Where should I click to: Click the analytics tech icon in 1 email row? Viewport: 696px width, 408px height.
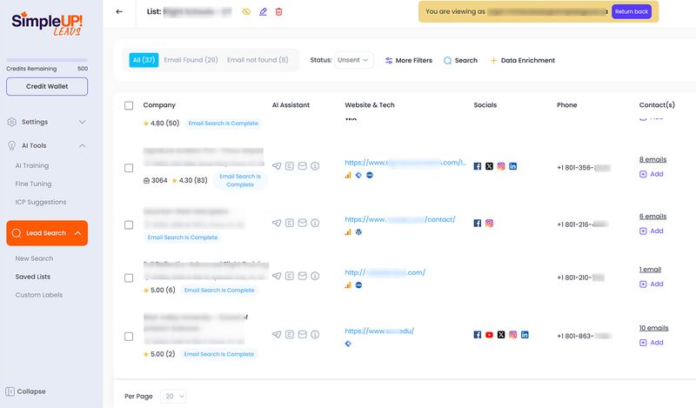point(348,285)
